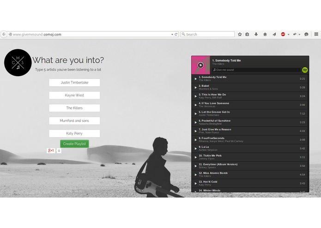Click the Google +1 button
Screen dimensions: 321x228
tap(51, 151)
